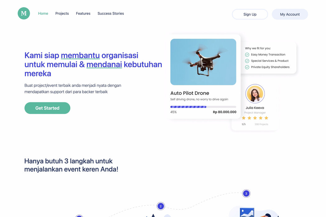The height and width of the screenshot is (217, 326).
Task: Click the check icon beside Easy Money Transaction
Action: click(x=247, y=55)
